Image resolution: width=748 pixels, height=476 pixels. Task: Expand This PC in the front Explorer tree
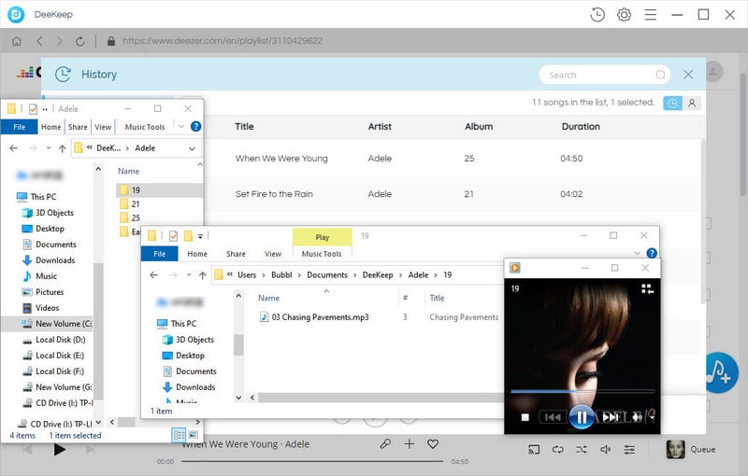[x=153, y=323]
